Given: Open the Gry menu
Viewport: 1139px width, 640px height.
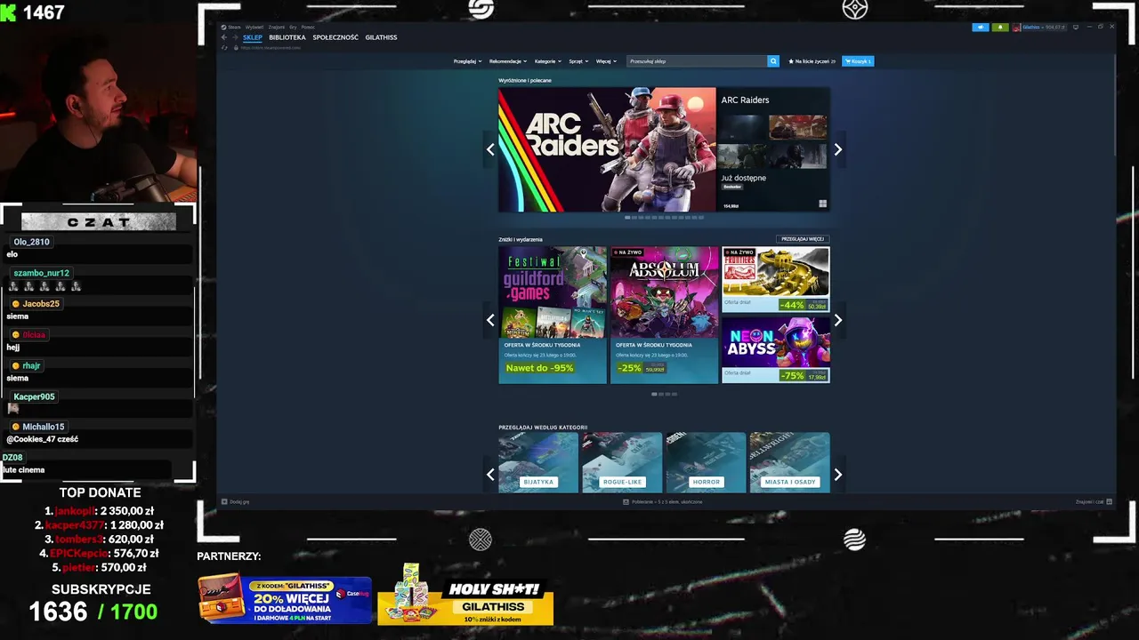Looking at the screenshot, I should (x=294, y=28).
